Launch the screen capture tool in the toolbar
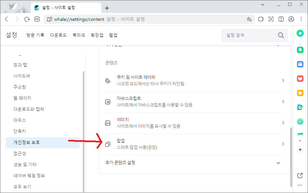308x193 pixels. pos(271,19)
